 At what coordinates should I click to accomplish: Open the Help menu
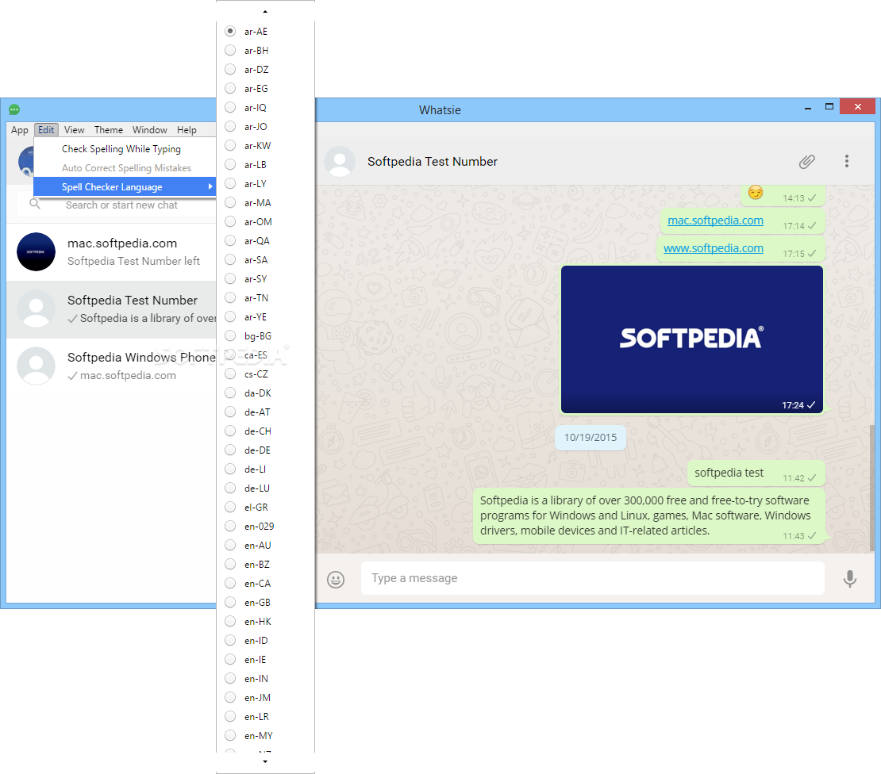[x=187, y=130]
